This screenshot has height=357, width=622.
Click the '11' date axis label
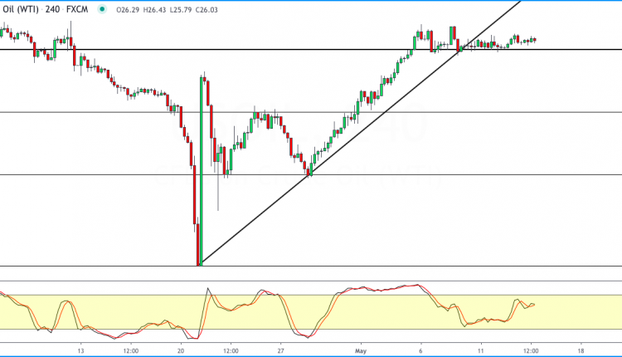480,350
